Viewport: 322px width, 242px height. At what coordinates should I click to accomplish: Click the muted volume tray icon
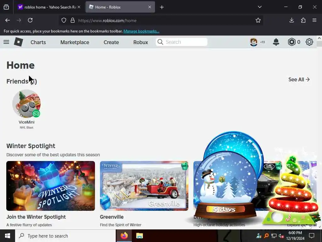281,236
